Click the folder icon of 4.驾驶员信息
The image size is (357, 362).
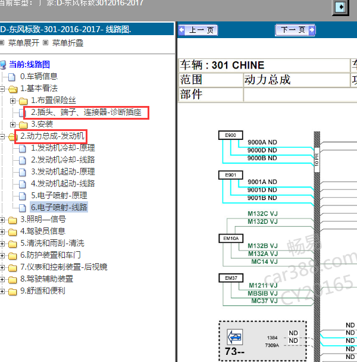pos(12,232)
